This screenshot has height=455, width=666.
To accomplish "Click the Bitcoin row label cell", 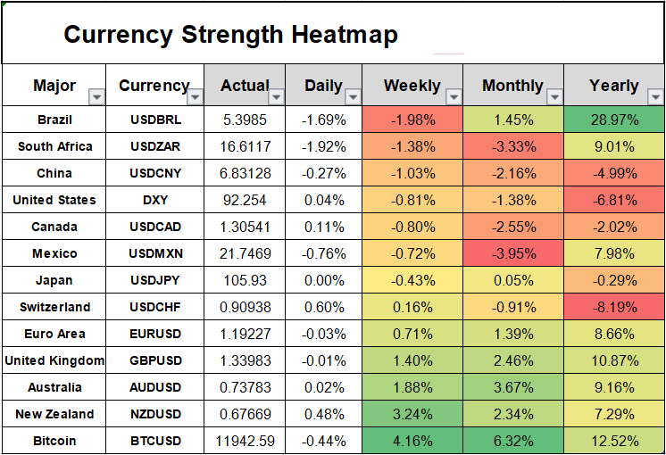I will coord(54,441).
